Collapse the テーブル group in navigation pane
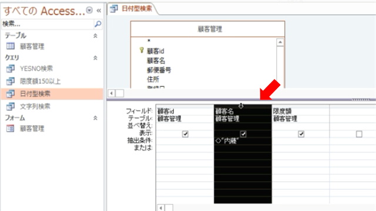This screenshot has height=211, width=376. click(95, 36)
